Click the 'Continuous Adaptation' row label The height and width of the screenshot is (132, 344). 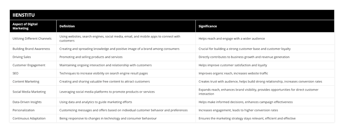point(29,118)
